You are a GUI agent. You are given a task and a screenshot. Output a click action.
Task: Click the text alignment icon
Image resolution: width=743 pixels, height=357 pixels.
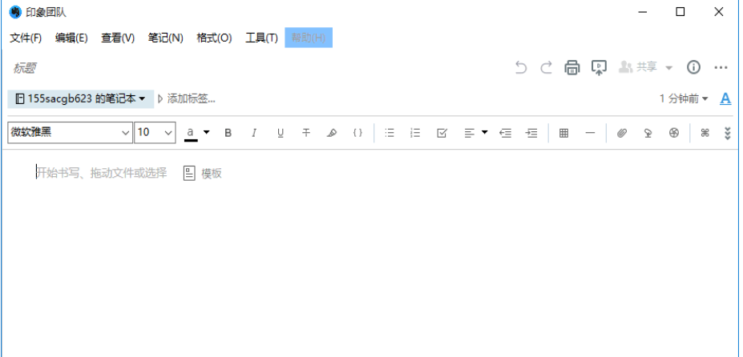(469, 133)
